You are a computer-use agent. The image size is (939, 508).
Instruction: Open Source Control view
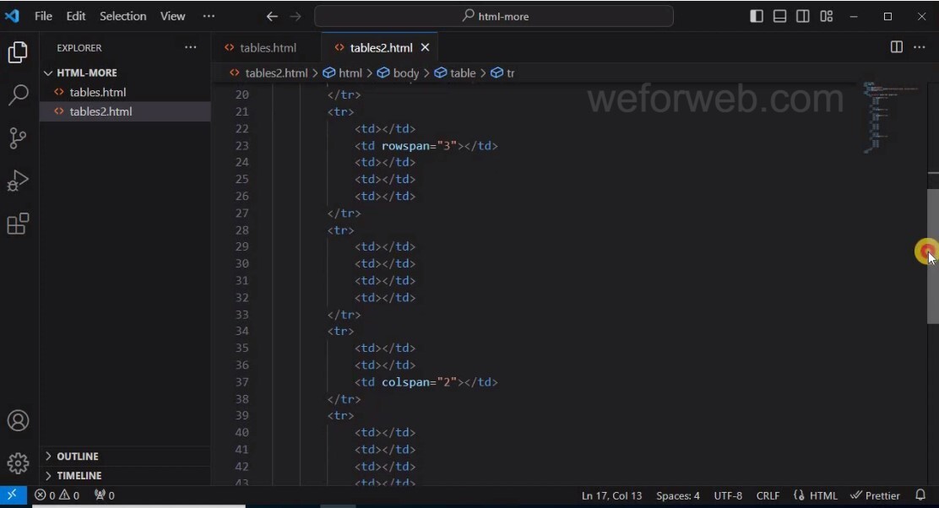coord(18,138)
